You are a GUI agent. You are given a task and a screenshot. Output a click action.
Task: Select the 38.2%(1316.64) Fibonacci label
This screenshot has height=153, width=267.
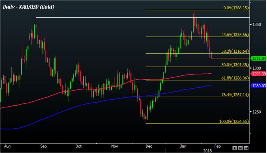(x=235, y=51)
